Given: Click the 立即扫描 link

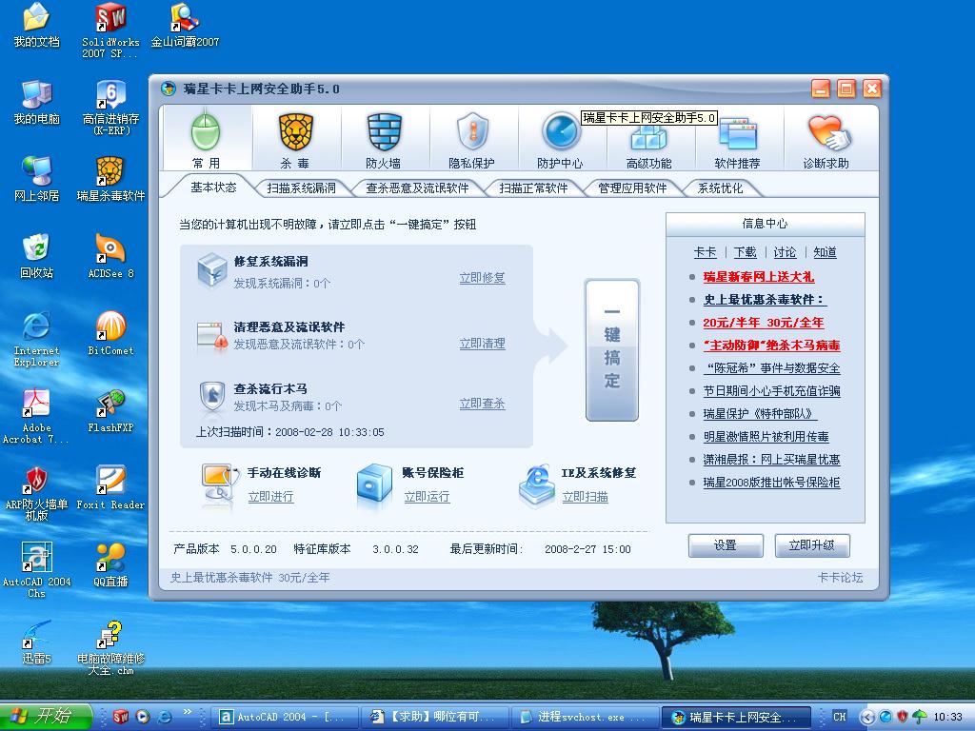Looking at the screenshot, I should pyautogui.click(x=586, y=496).
